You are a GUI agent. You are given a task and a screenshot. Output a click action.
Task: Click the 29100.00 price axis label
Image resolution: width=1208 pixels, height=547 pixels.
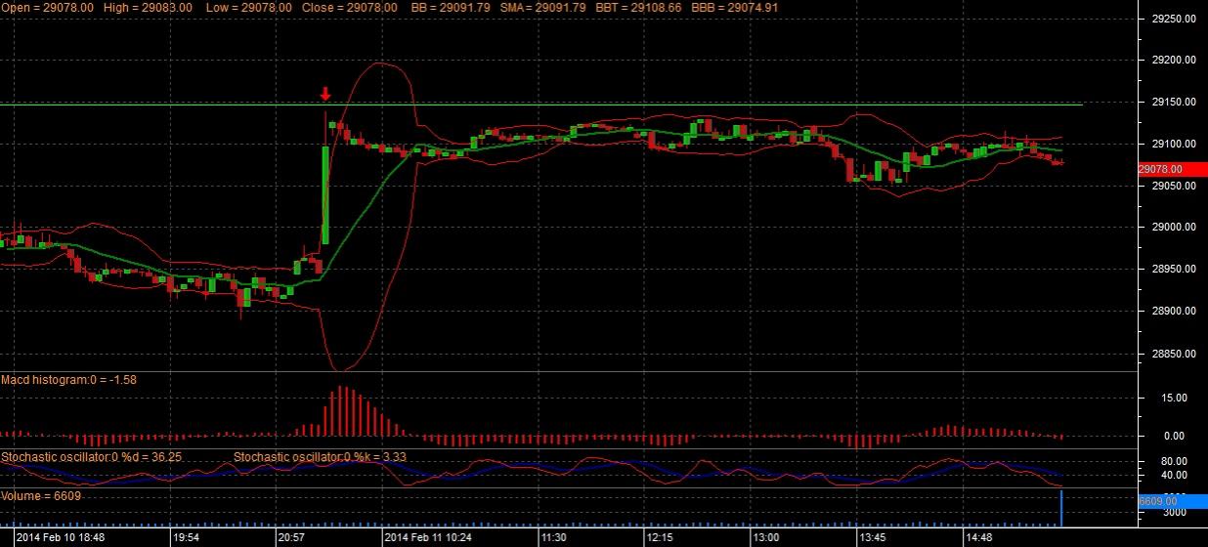coord(1175,145)
